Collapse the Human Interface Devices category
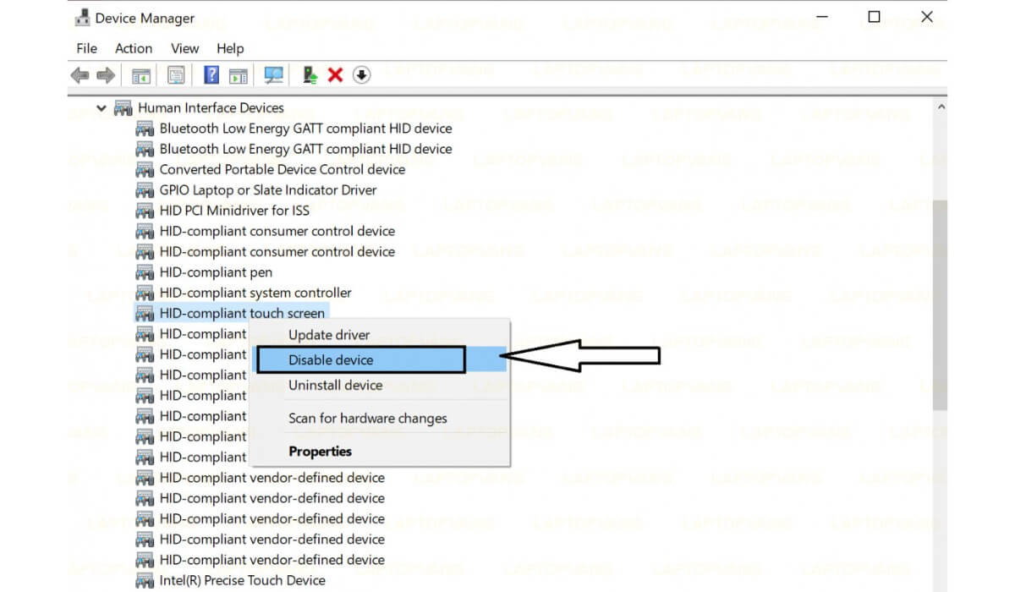Image resolution: width=1015 pixels, height=592 pixels. click(101, 108)
